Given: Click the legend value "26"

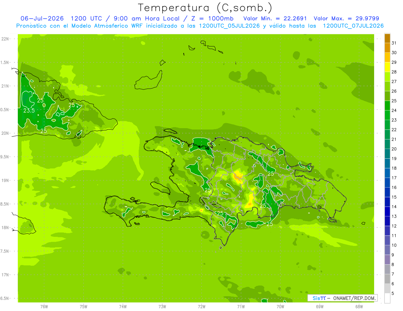Looking at the screenshot, I should (x=394, y=91).
